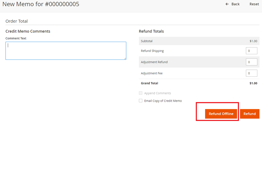Viewport: 262px width, 175px height.
Task: Click the Refund Offline button
Action: point(221,114)
